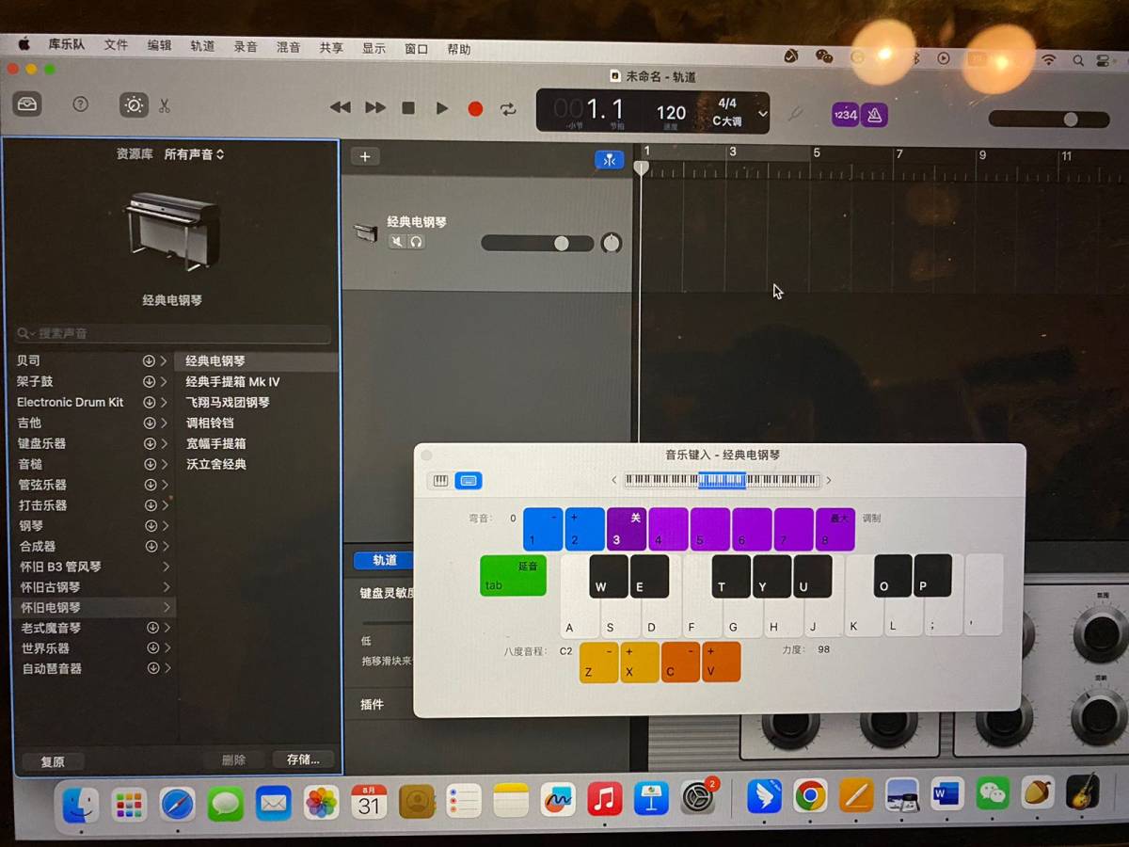Switch to typing keyboard view icon
The width and height of the screenshot is (1129, 847).
(x=469, y=481)
